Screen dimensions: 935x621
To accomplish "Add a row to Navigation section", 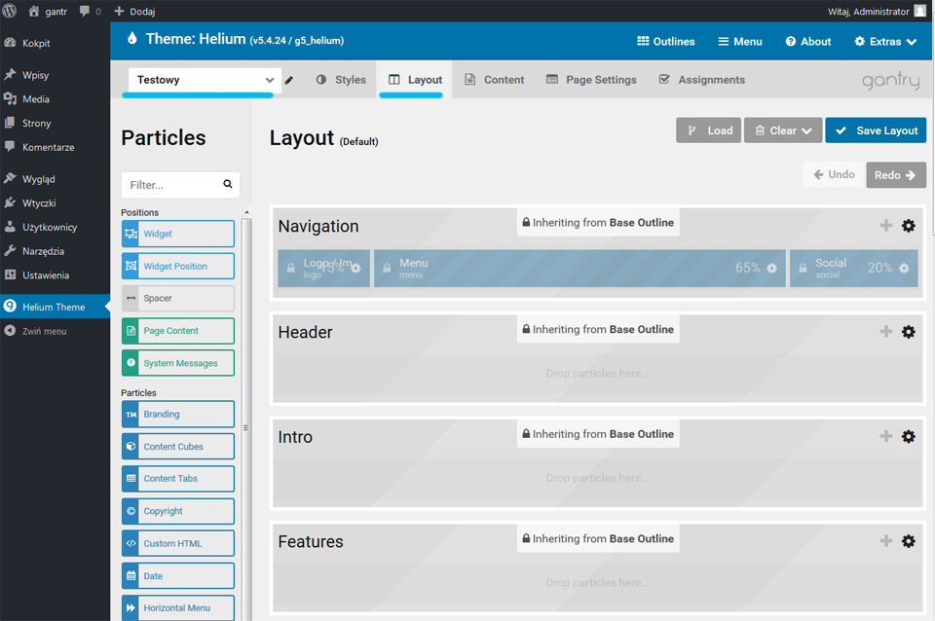I will coord(886,225).
